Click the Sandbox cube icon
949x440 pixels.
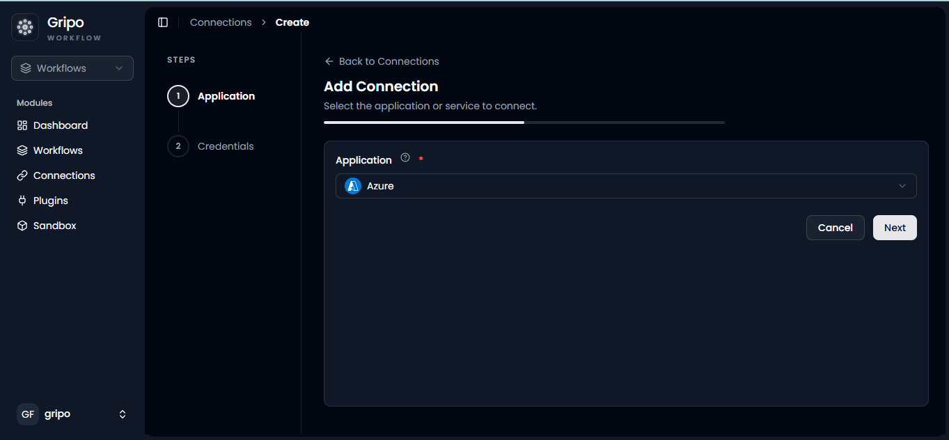click(22, 226)
